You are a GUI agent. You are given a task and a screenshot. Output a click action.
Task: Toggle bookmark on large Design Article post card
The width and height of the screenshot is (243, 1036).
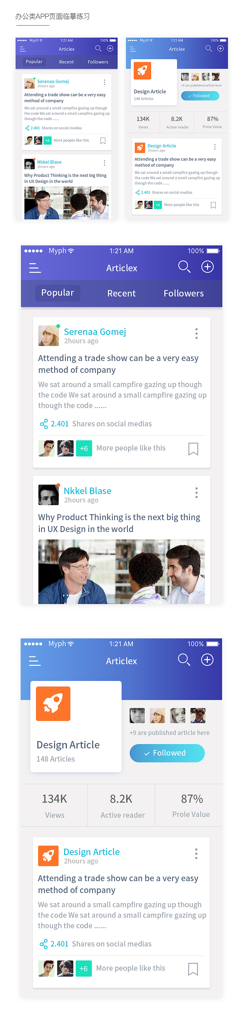point(193,969)
